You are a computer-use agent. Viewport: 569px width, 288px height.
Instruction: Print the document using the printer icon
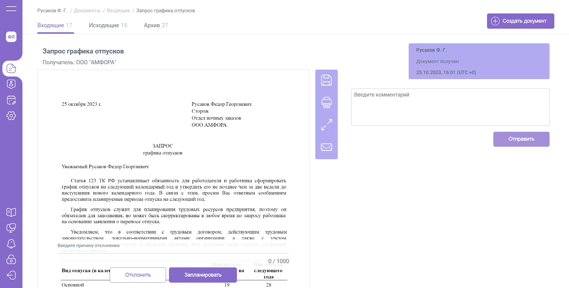pos(326,102)
